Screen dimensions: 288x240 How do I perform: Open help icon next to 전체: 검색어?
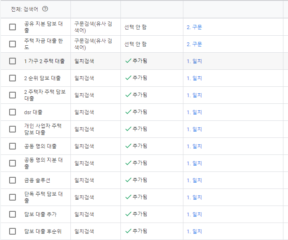pos(45,9)
